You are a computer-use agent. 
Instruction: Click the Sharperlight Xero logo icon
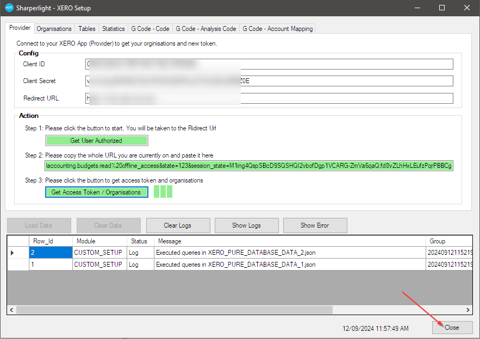click(9, 8)
